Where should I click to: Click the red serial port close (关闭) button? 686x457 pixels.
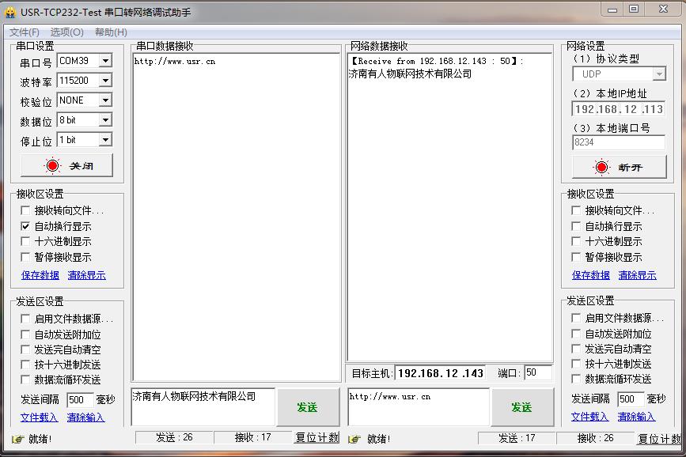click(x=66, y=165)
